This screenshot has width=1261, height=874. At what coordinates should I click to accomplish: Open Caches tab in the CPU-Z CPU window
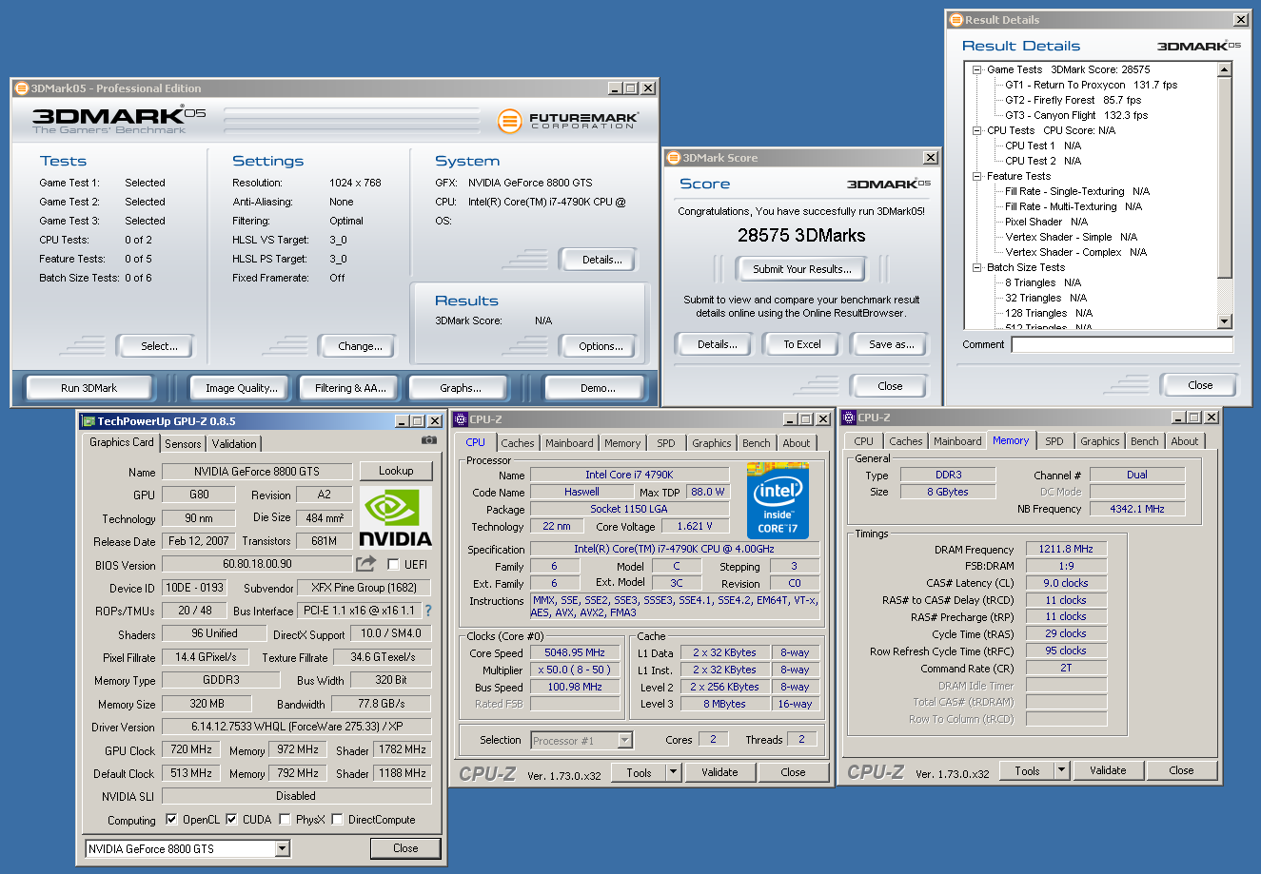(x=518, y=443)
